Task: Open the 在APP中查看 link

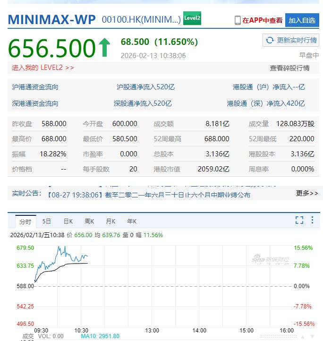Action: pyautogui.click(x=262, y=20)
